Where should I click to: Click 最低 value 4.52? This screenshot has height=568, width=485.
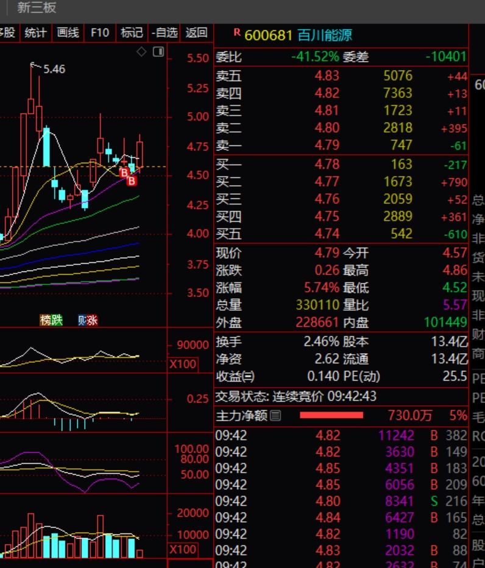[x=455, y=287]
